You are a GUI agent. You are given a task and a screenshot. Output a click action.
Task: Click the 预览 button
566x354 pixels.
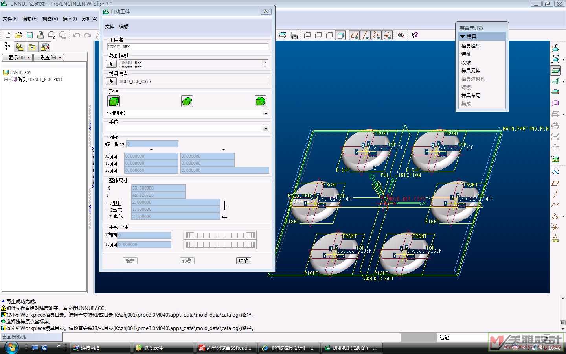[x=187, y=261]
